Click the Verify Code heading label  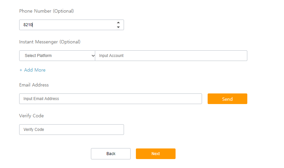point(31,116)
